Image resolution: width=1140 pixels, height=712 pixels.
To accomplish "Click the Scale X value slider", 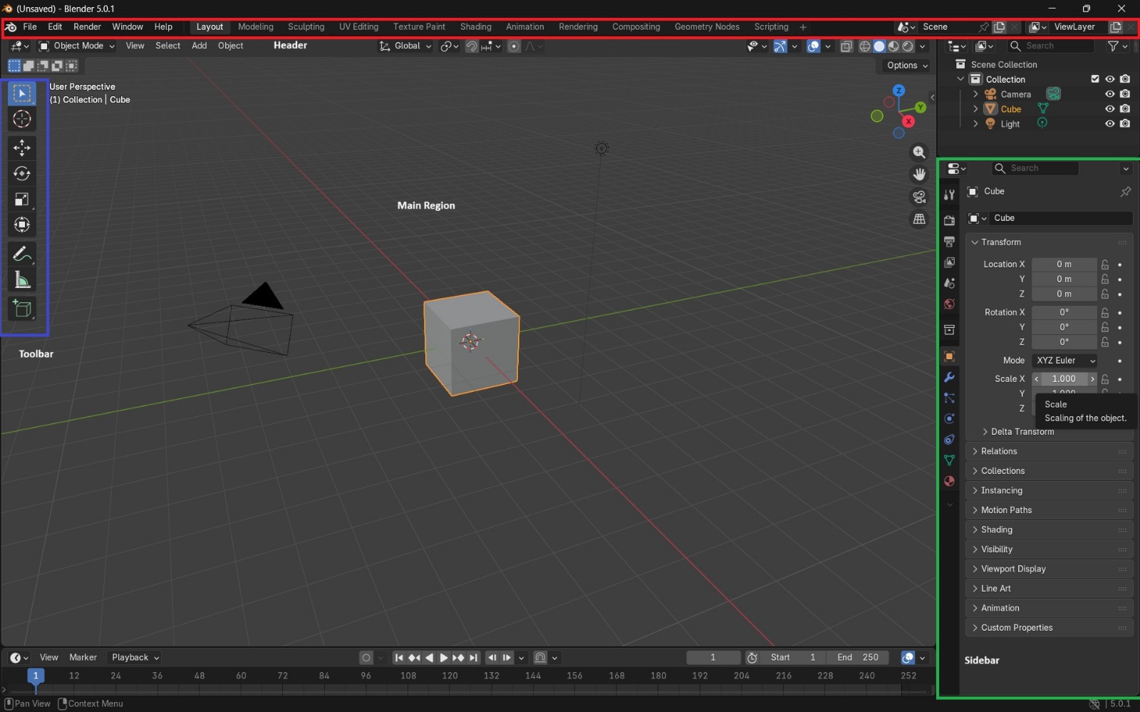I will pos(1064,378).
